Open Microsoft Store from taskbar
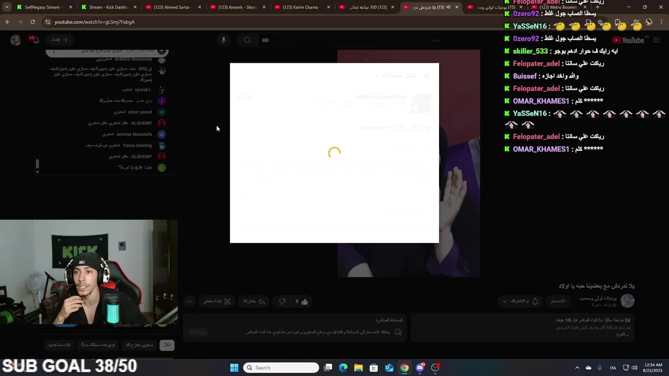 tap(374, 368)
